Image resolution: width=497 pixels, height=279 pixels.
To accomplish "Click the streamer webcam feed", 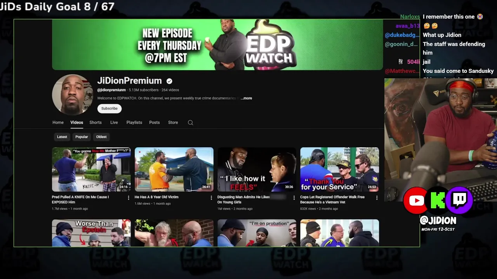I will point(441,139).
